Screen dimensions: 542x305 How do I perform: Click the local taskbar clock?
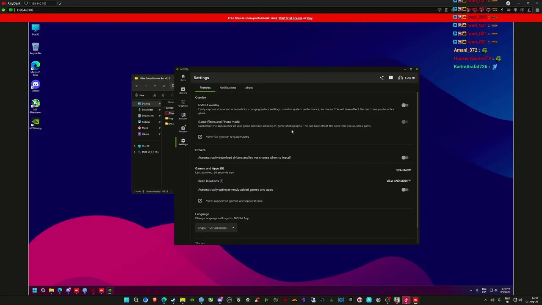532,300
